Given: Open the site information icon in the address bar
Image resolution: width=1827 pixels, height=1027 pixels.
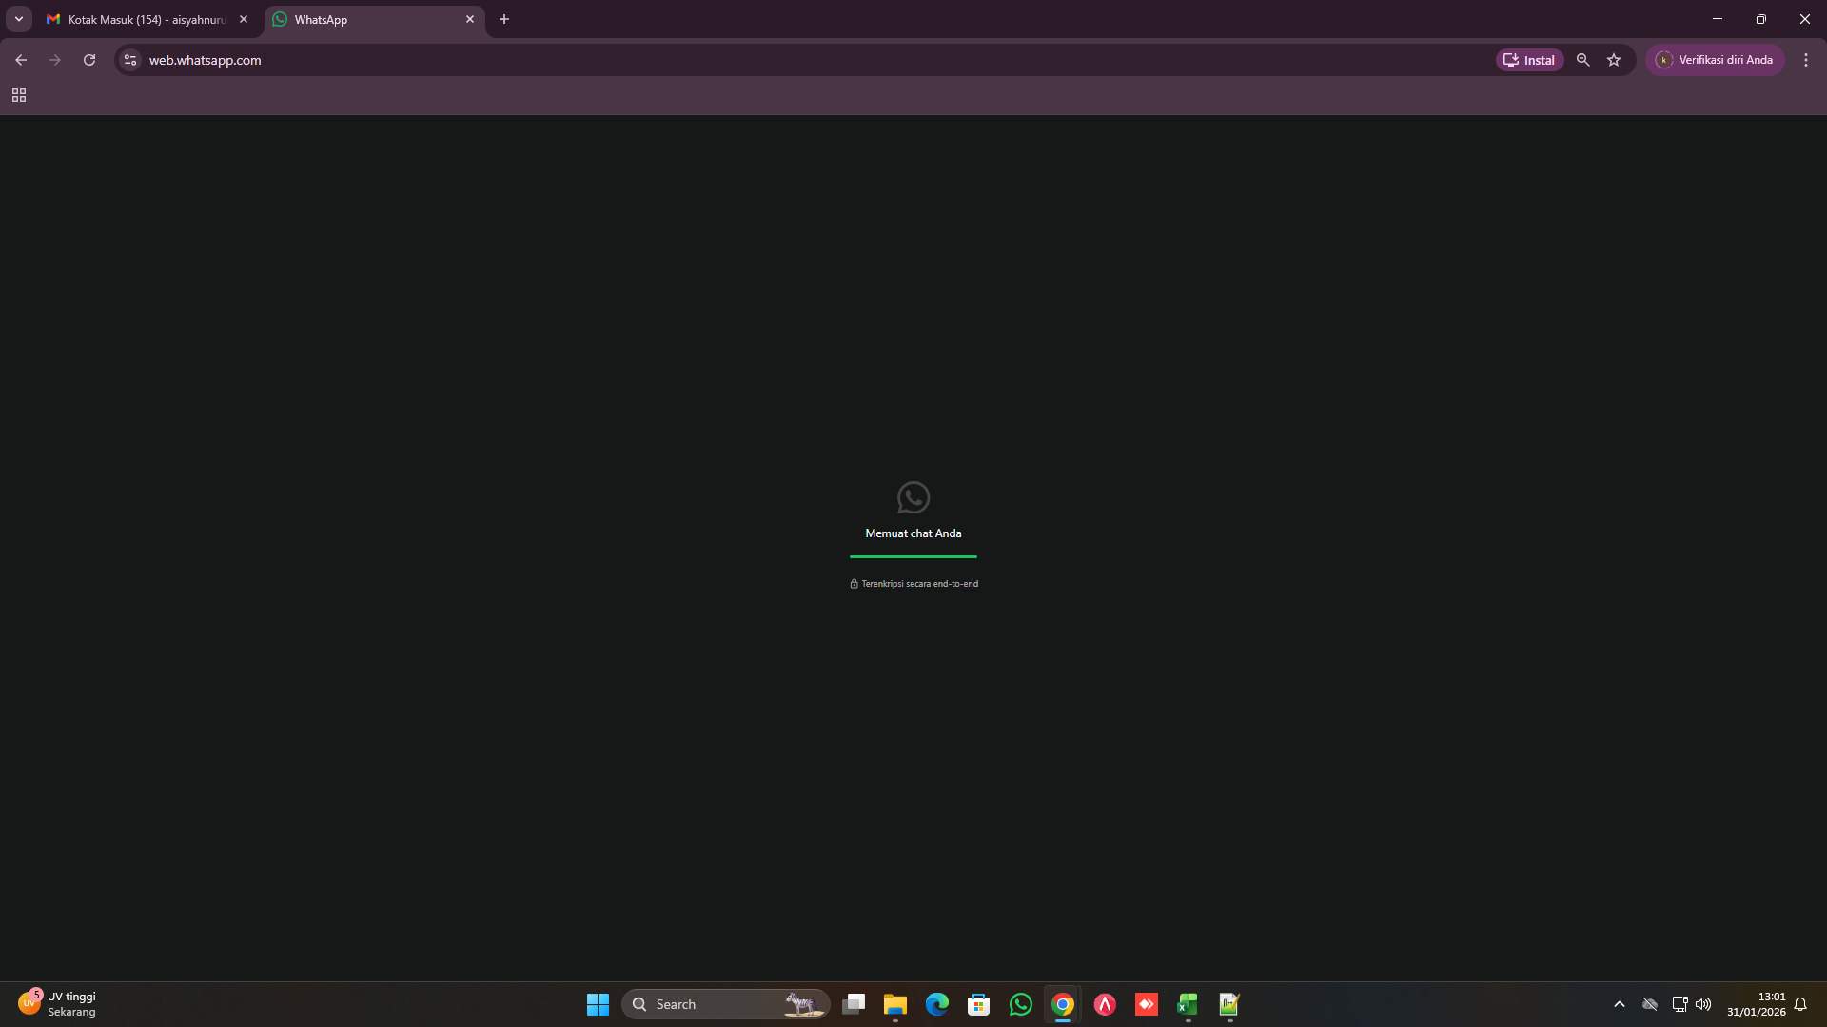Looking at the screenshot, I should (128, 59).
